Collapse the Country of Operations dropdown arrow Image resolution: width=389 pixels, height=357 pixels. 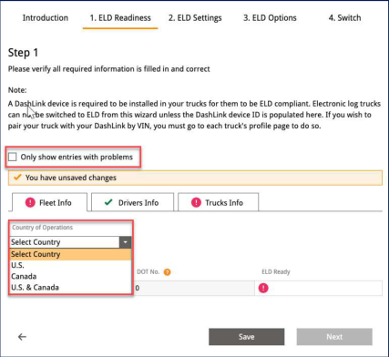pyautogui.click(x=125, y=242)
